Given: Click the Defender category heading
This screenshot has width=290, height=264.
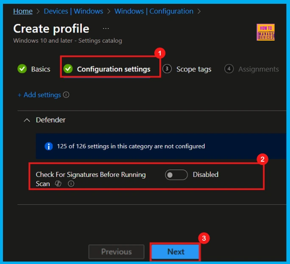Looking at the screenshot, I should tap(51, 120).
